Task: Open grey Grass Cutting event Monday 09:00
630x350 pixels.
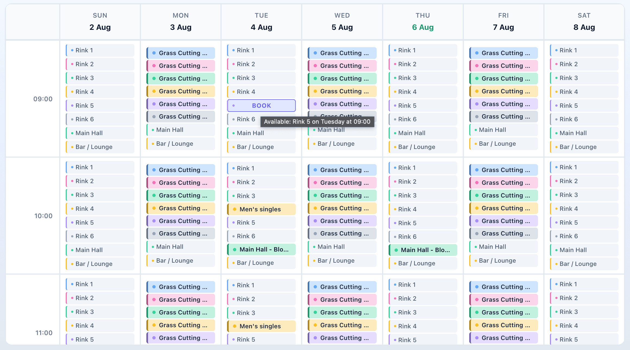Action: 181,116
